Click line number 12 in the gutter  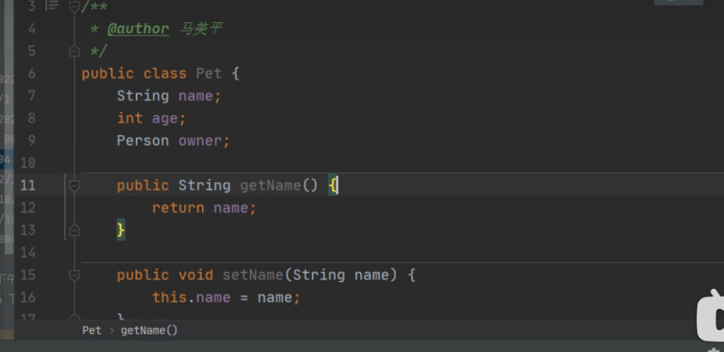click(x=28, y=208)
